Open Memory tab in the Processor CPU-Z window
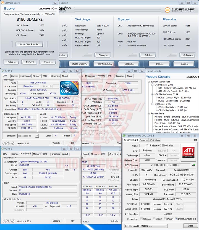The image size is (199, 230). coord(36,76)
